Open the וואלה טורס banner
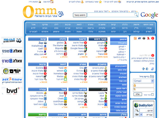The height and width of the screenshot is (118, 159). point(12,61)
